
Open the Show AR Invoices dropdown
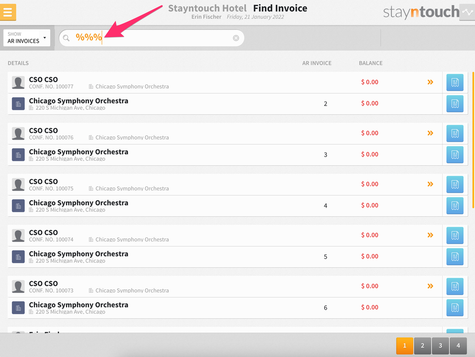pos(27,38)
